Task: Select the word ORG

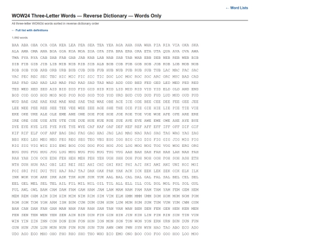Action: point(195,146)
